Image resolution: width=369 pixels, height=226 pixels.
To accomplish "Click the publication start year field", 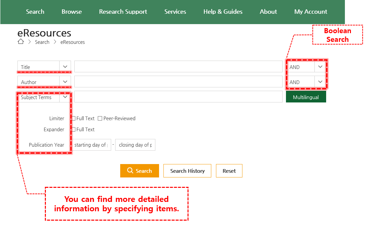I will pyautogui.click(x=92, y=145).
